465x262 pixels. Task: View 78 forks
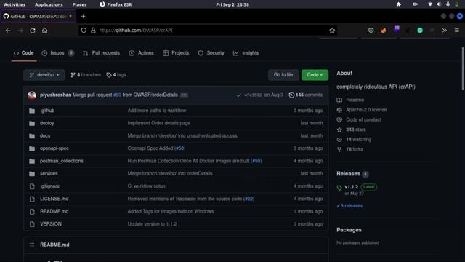click(354, 149)
